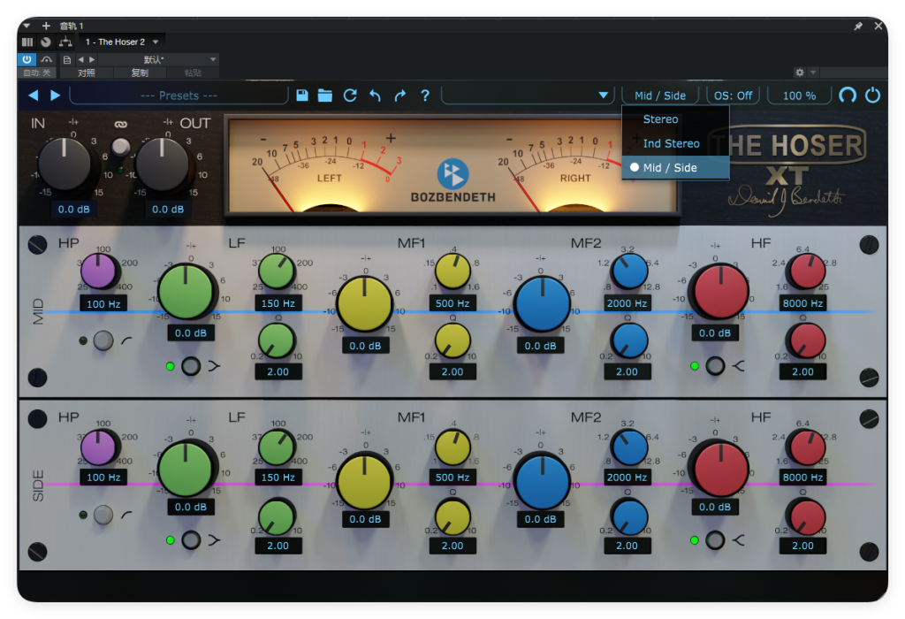Open the 1 - The Hoser 2 plugin selector

tap(122, 42)
